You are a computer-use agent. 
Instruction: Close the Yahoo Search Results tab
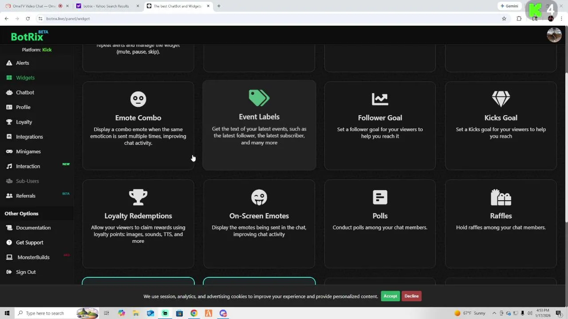(138, 6)
